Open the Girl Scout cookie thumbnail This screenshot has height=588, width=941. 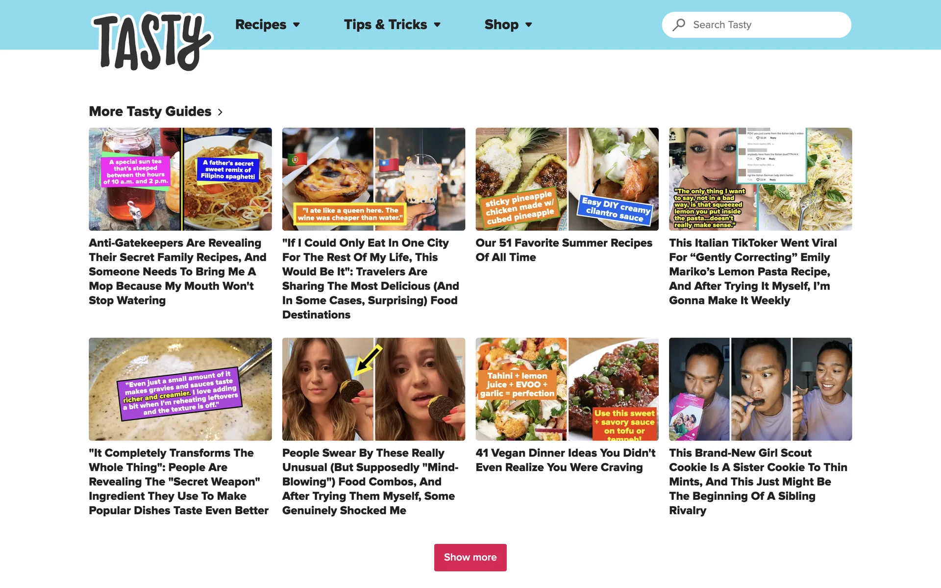[x=760, y=389]
